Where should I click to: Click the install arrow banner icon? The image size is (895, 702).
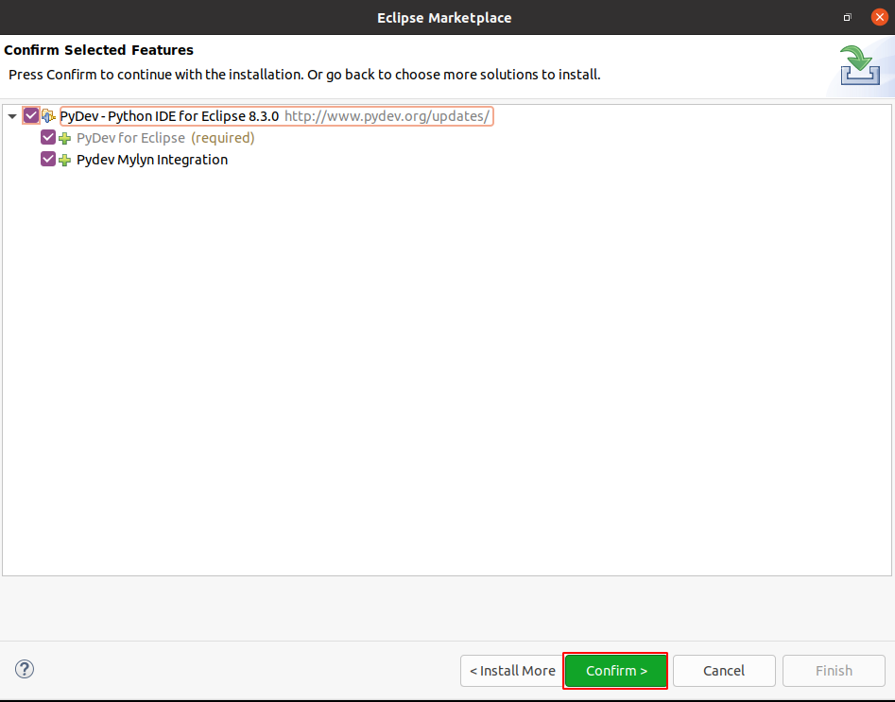(x=860, y=65)
